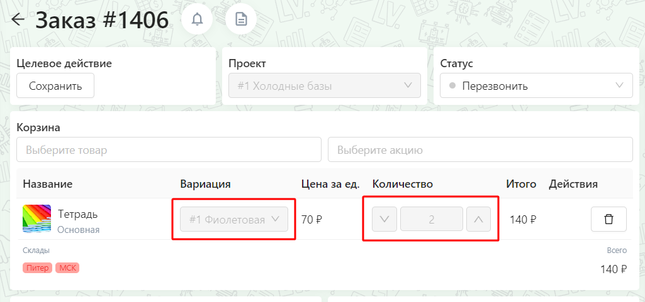The width and height of the screenshot is (645, 302).
Task: Click the quantity field showing 2
Action: click(x=432, y=219)
